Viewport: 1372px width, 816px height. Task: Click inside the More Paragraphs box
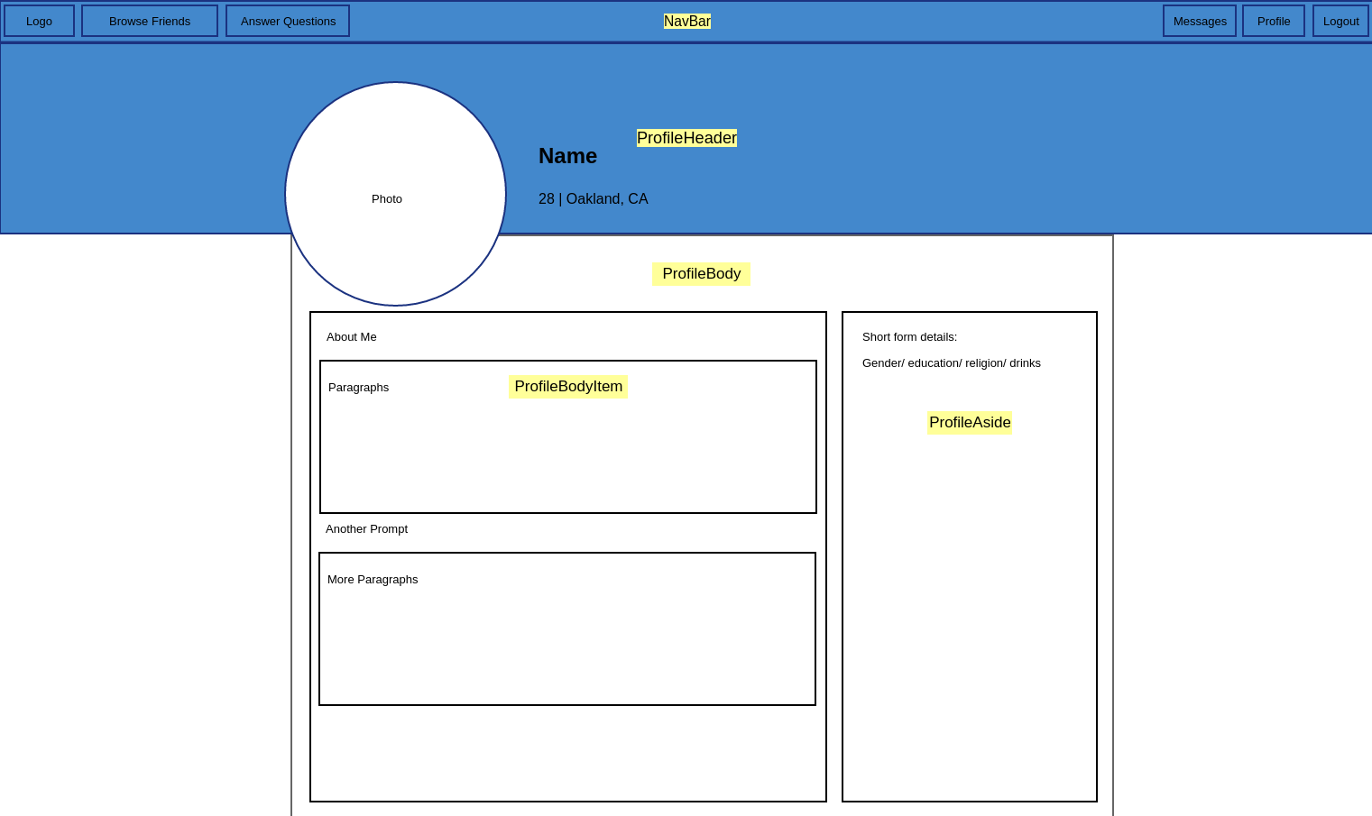point(566,628)
